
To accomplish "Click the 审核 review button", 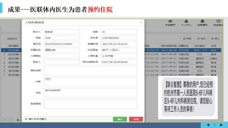I will pyautogui.click(x=201, y=39).
